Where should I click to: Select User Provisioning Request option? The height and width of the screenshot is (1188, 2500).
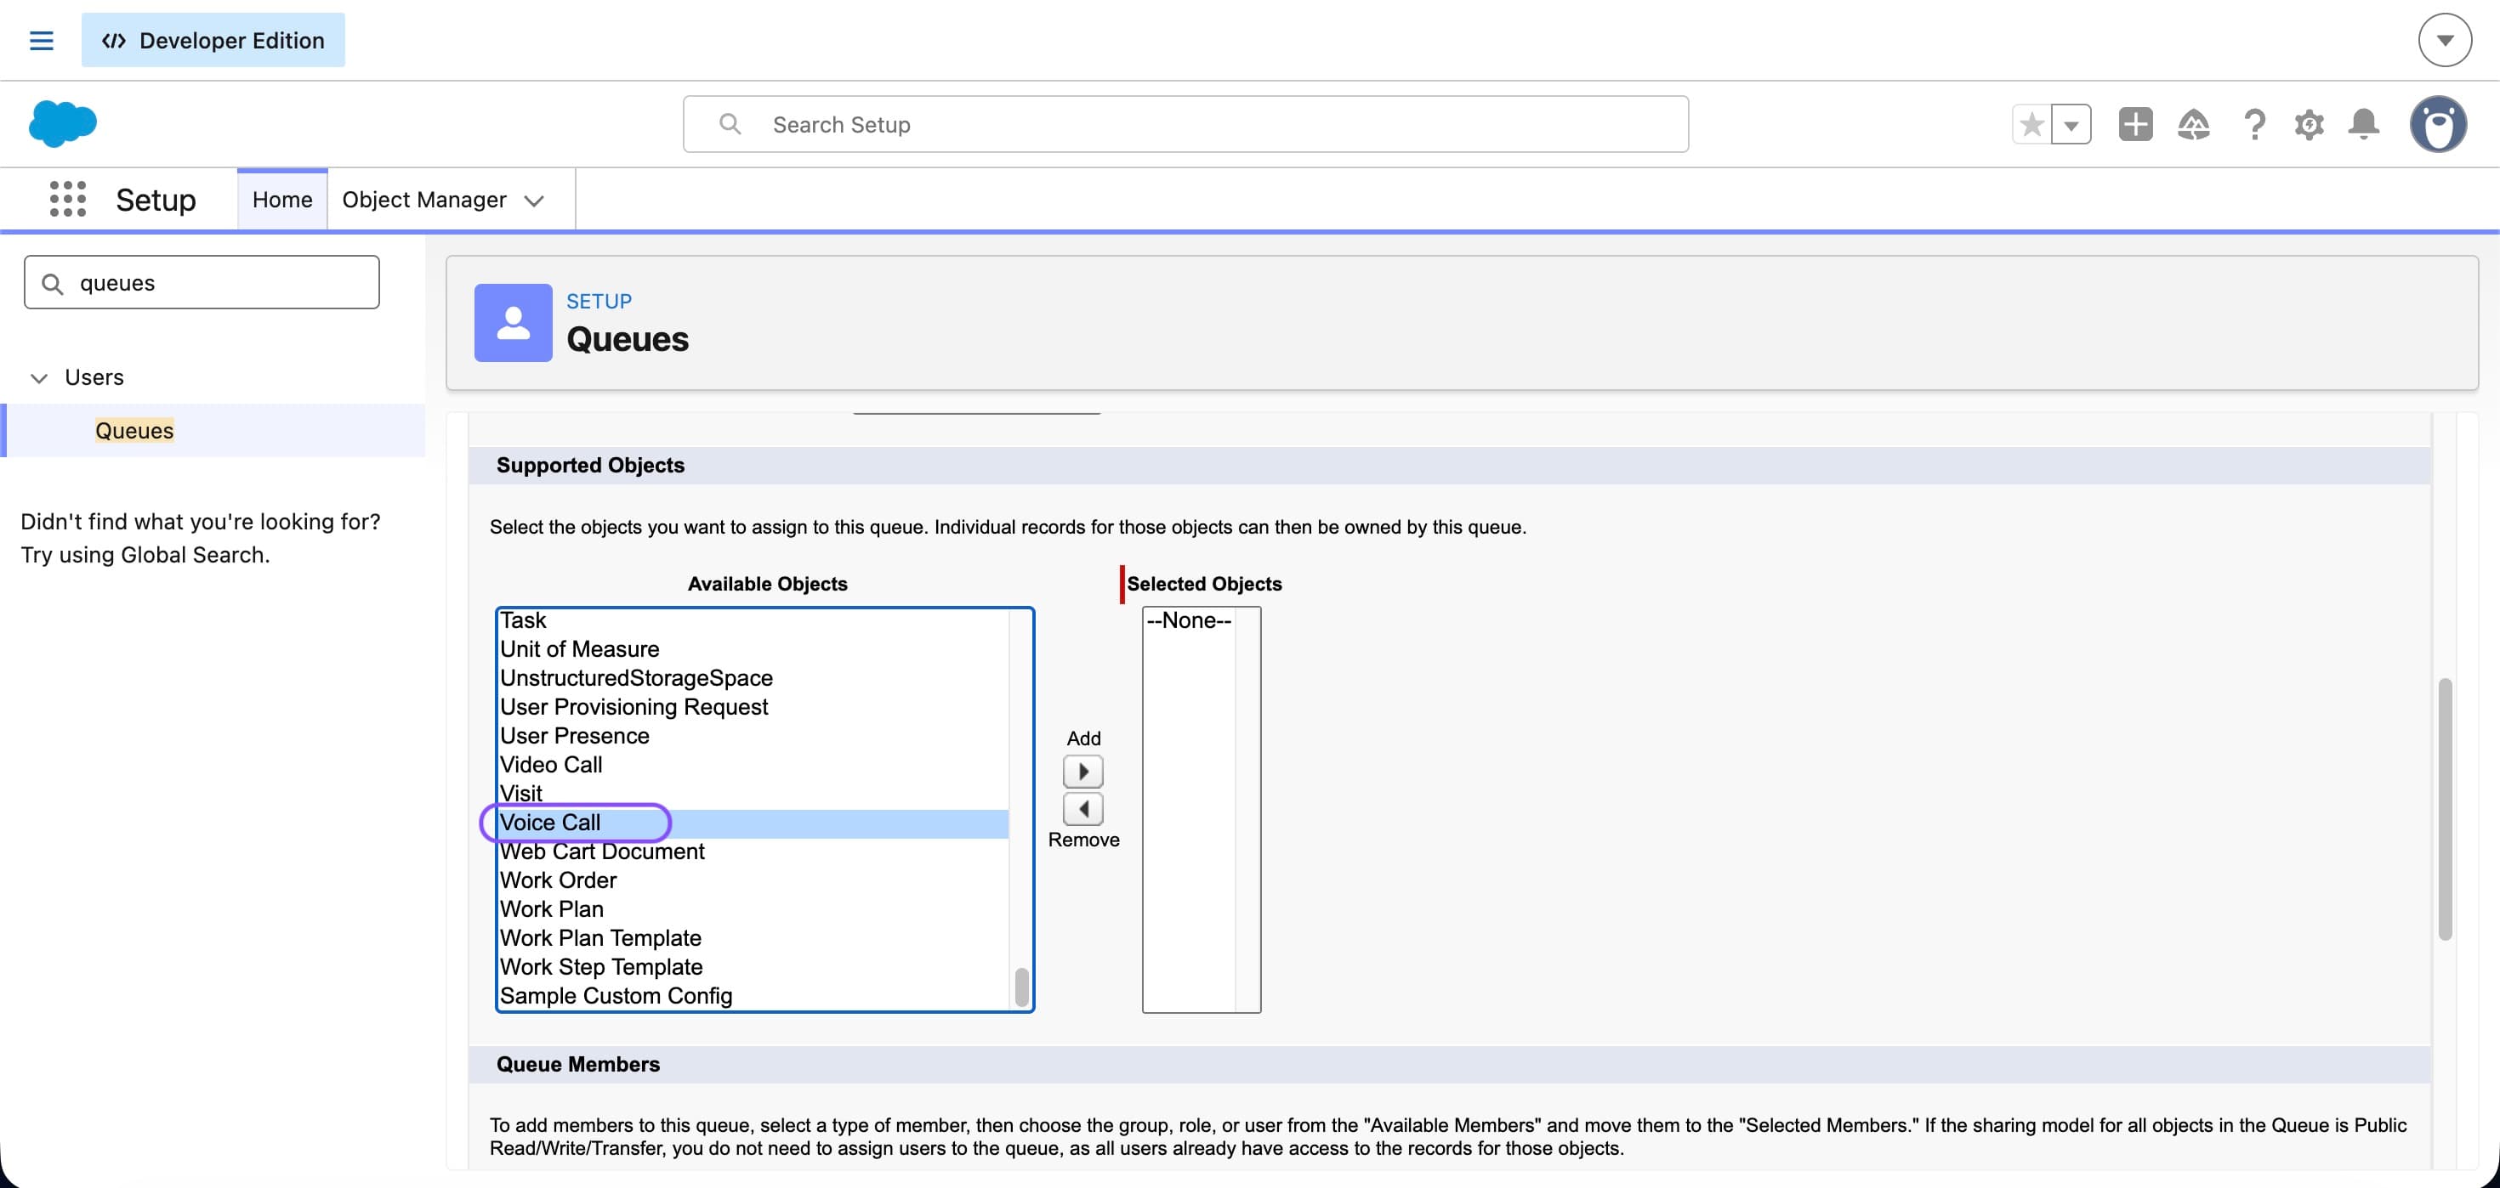click(x=753, y=707)
